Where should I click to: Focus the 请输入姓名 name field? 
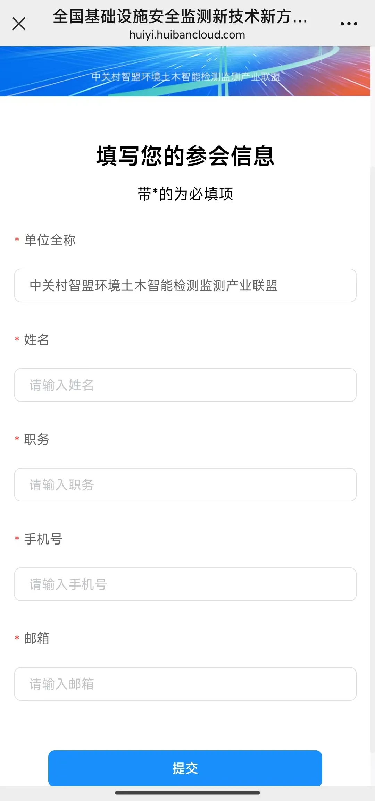tap(185, 385)
